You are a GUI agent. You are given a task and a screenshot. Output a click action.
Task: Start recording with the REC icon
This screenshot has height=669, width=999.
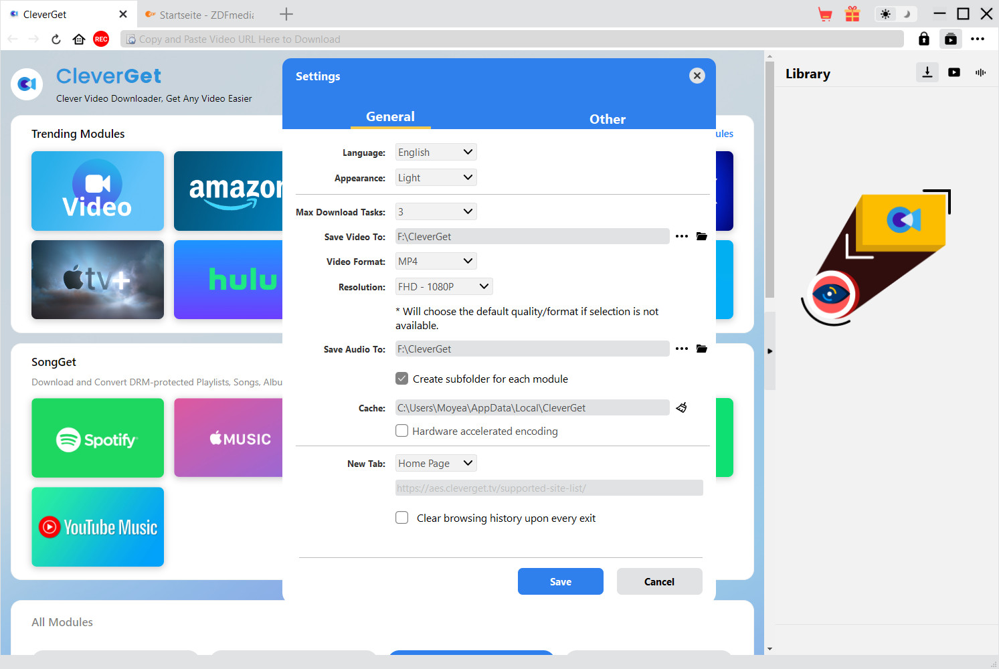pyautogui.click(x=101, y=39)
